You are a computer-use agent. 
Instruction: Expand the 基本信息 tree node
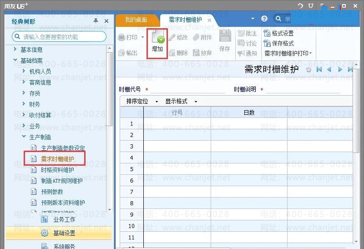(x=15, y=49)
